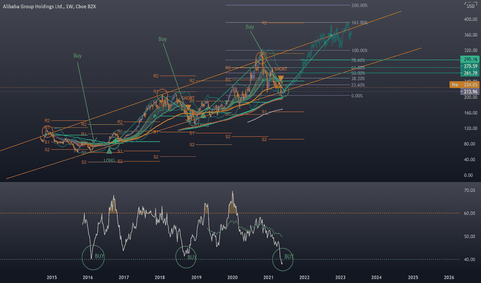
Task: Click the 2026 year on the time axis
Action: [449, 277]
